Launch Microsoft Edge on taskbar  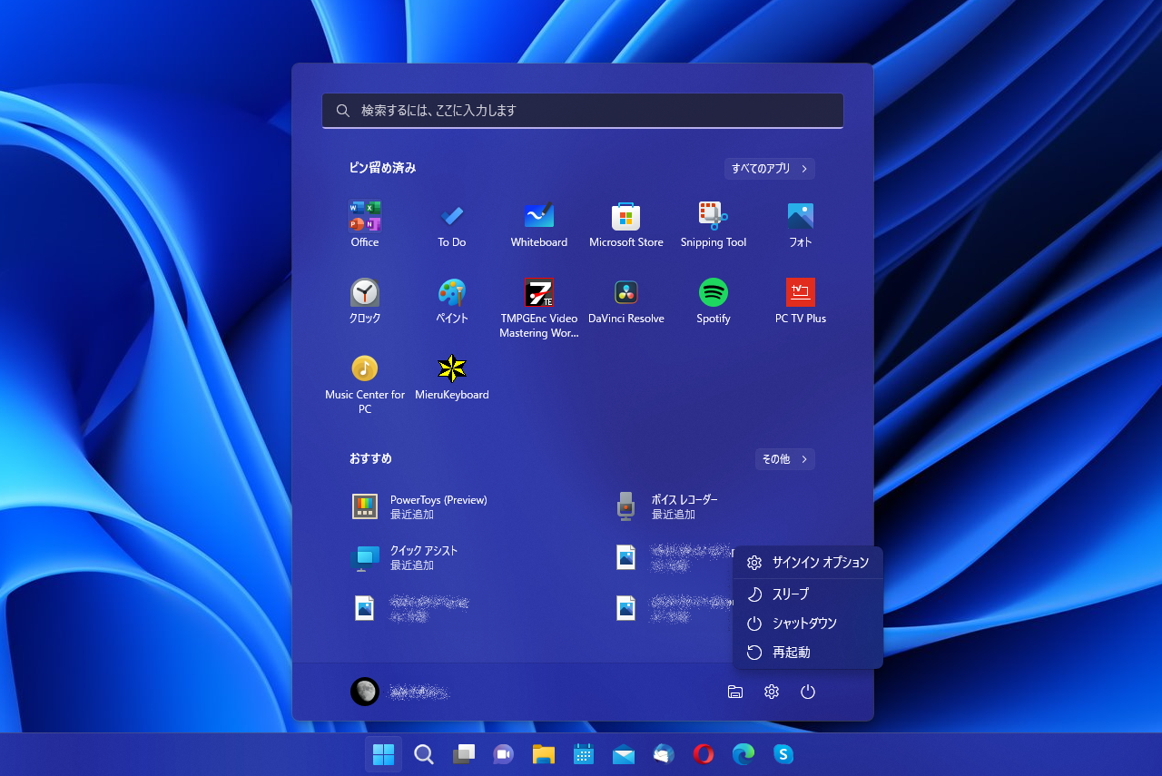[743, 754]
